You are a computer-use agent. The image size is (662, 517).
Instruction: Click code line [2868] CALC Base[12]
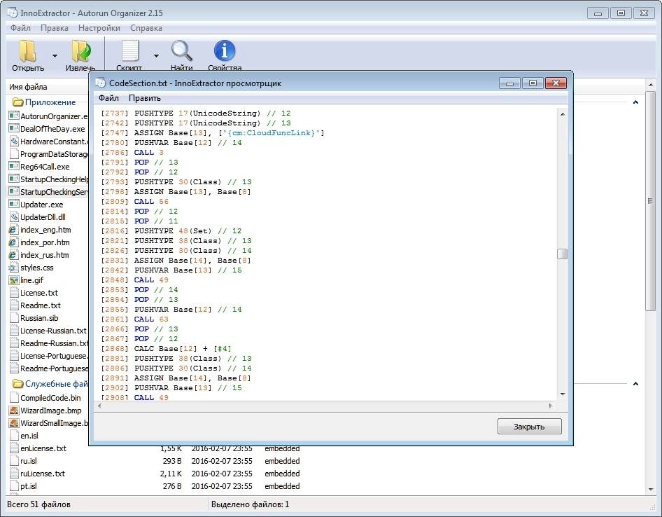coord(166,348)
